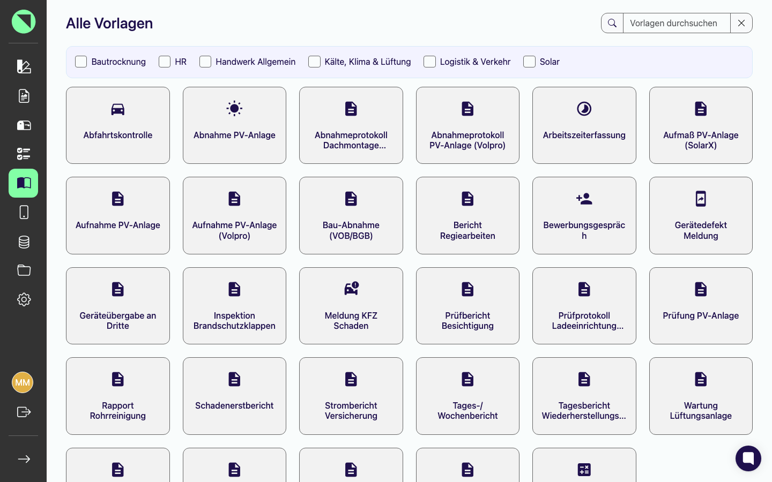Image resolution: width=772 pixels, height=482 pixels.
Task: Open Geräteübergabe an Dritte template
Action: coord(118,306)
